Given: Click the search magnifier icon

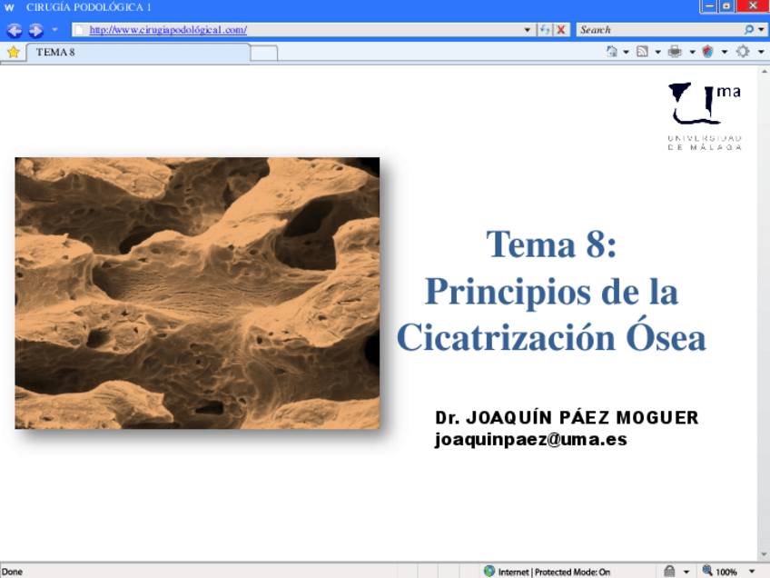Looking at the screenshot, I should [x=749, y=30].
